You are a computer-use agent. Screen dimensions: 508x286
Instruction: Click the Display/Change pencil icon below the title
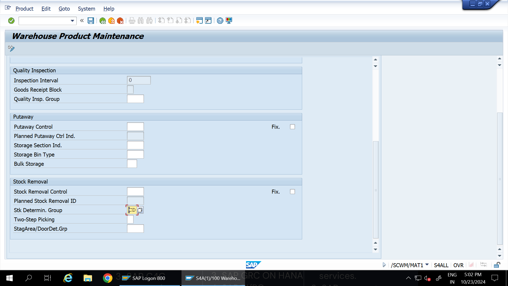point(11,48)
